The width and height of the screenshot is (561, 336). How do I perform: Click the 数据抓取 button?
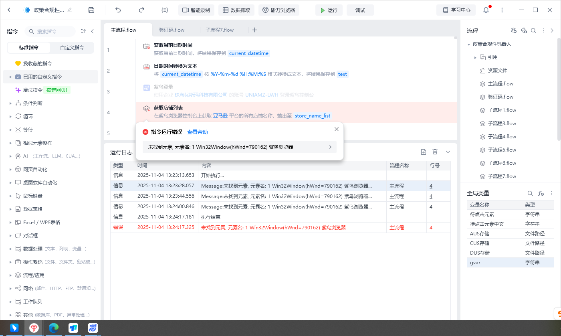click(x=236, y=10)
